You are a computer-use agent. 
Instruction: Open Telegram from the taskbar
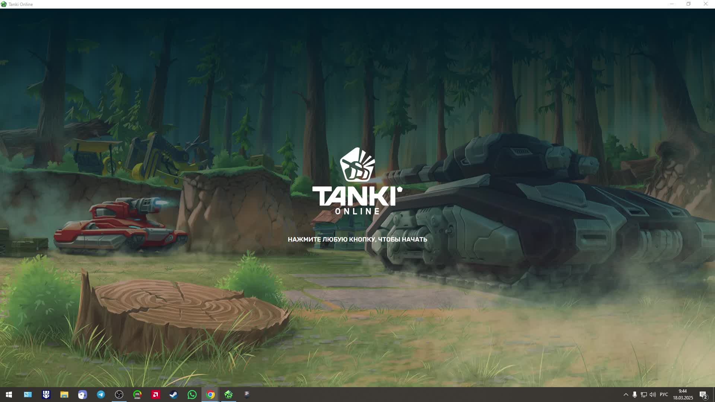(101, 395)
